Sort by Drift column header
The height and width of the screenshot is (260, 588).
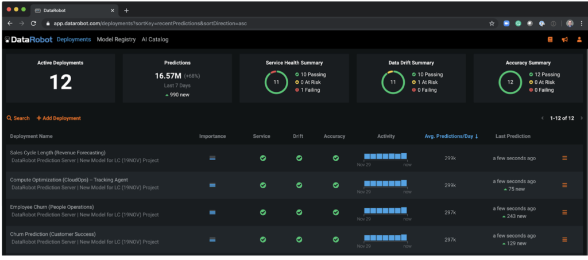coord(298,137)
